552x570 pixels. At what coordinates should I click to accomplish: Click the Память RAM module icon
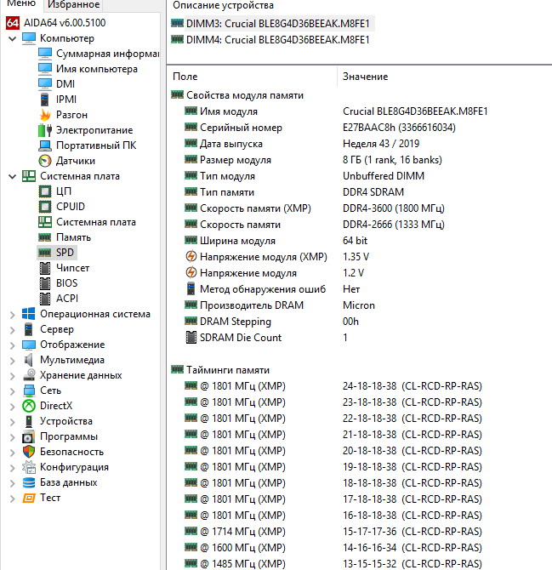pos(45,237)
